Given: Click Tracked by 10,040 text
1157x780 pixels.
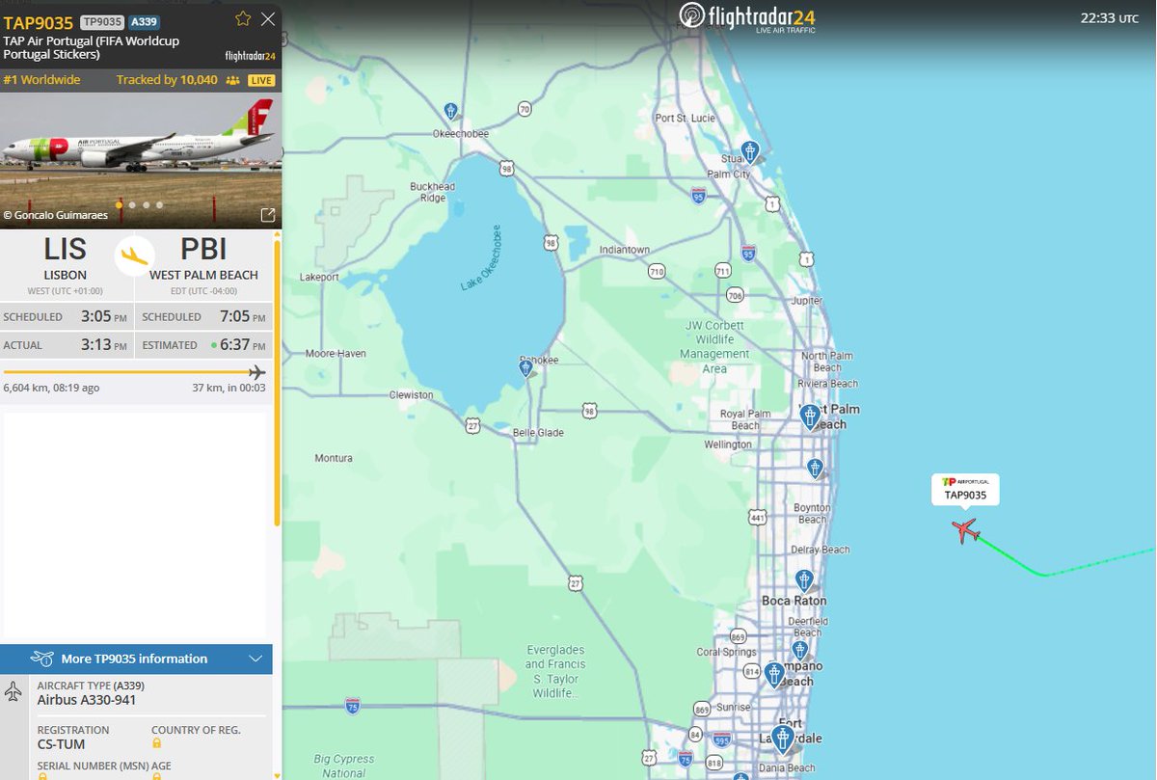Looking at the screenshot, I should [x=167, y=80].
